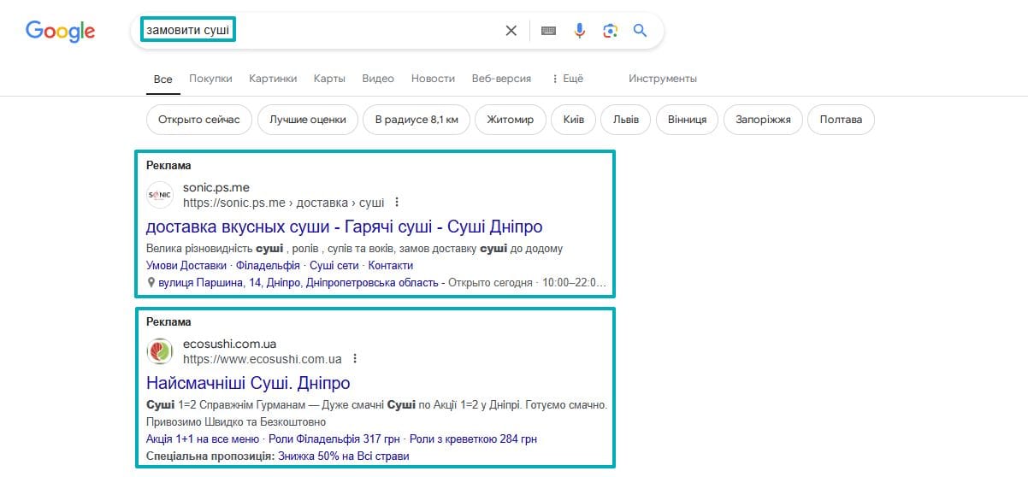Open the Умови Доставки sitelink
This screenshot has width=1028, height=477.
[186, 265]
